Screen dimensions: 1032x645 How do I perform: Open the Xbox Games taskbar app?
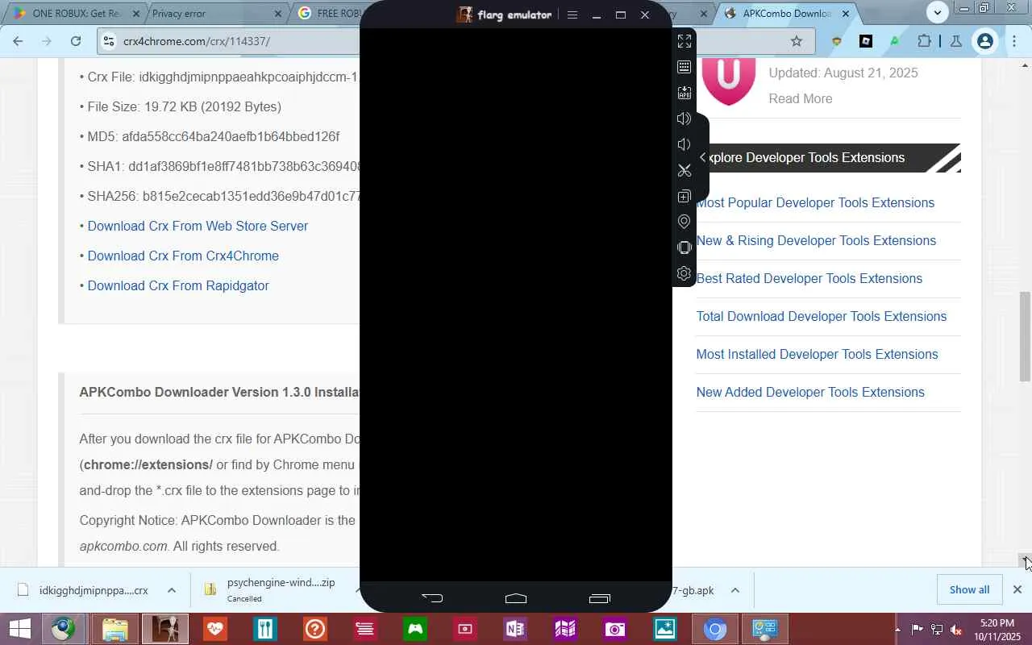(415, 629)
